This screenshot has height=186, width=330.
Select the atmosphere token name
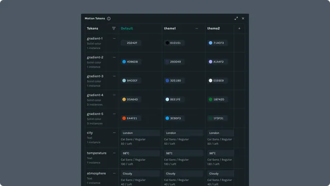(x=96, y=174)
